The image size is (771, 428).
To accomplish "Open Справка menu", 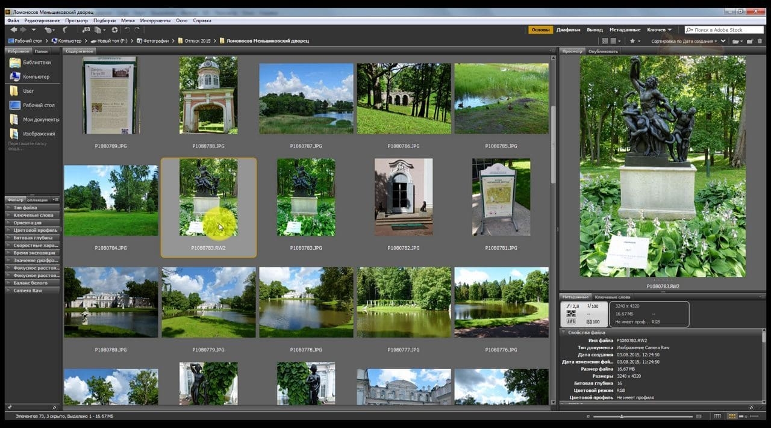I will (202, 20).
